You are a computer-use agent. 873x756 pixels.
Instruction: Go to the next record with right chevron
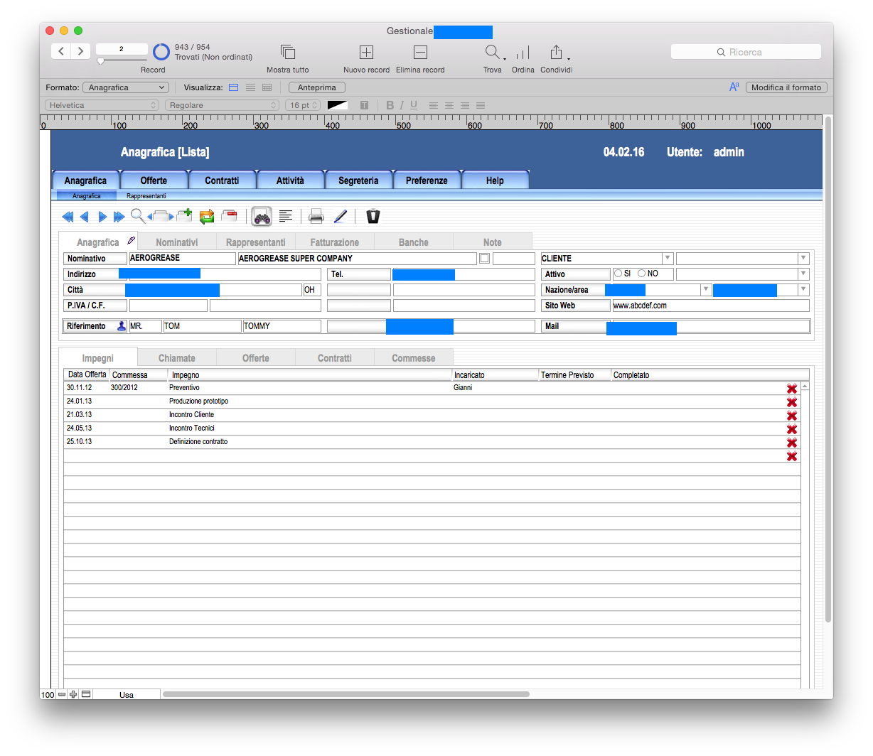pyautogui.click(x=80, y=51)
